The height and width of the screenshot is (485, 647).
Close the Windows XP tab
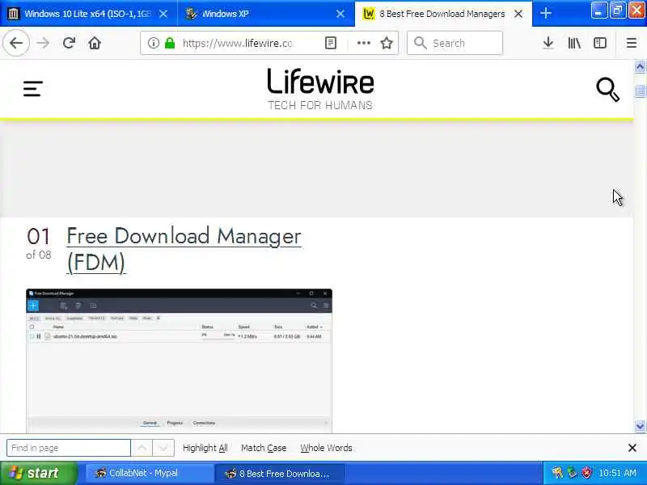pos(340,14)
